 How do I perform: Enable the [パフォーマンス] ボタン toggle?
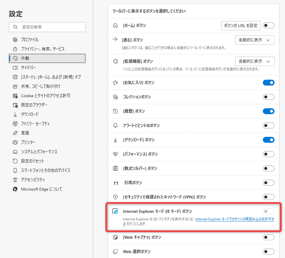coord(269,154)
